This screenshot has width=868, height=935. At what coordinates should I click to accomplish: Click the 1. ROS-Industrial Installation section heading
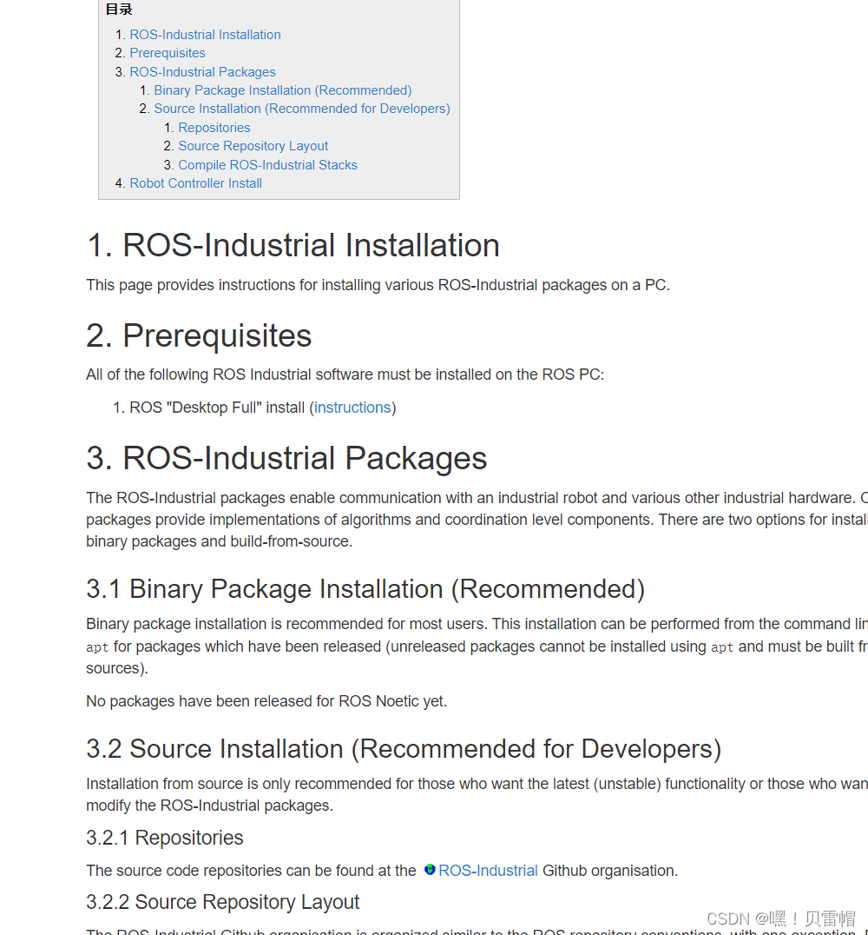(x=293, y=245)
